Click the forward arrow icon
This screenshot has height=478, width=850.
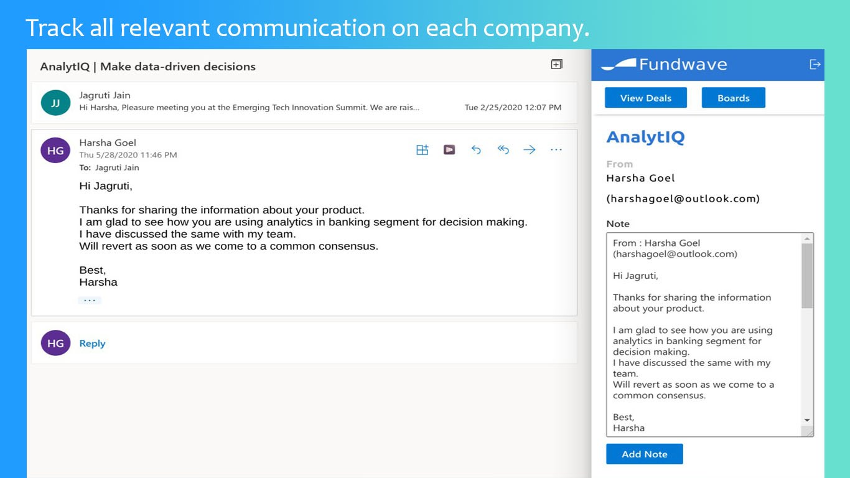(x=530, y=150)
